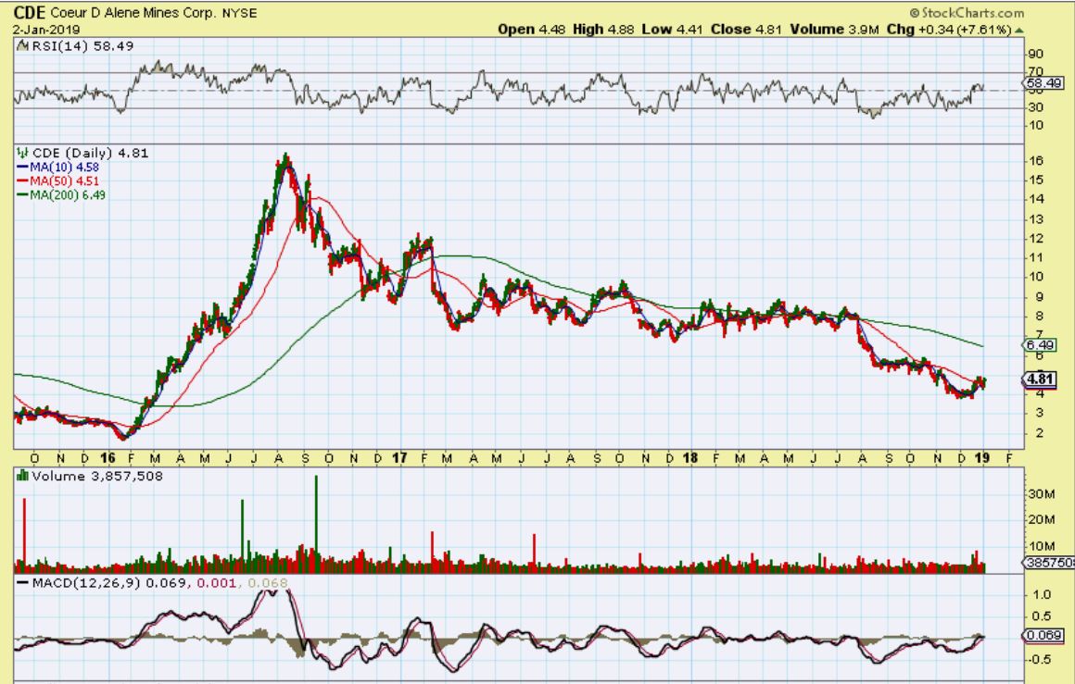Image resolution: width=1075 pixels, height=684 pixels.
Task: Click the Volume 3,857,508 legend text
Action: pos(97,476)
